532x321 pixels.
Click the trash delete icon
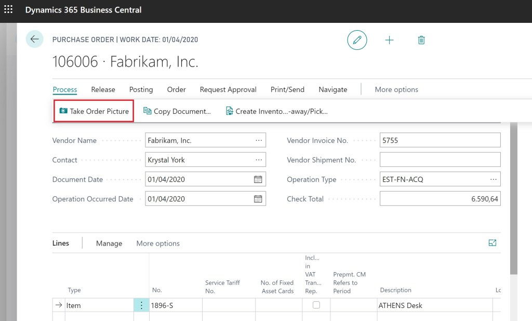pos(421,40)
